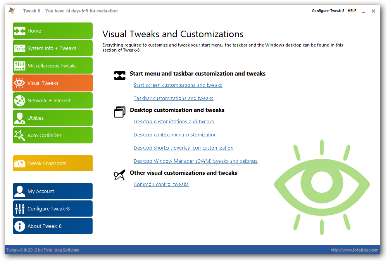Open My Account page
The width and height of the screenshot is (388, 262).
tap(53, 191)
